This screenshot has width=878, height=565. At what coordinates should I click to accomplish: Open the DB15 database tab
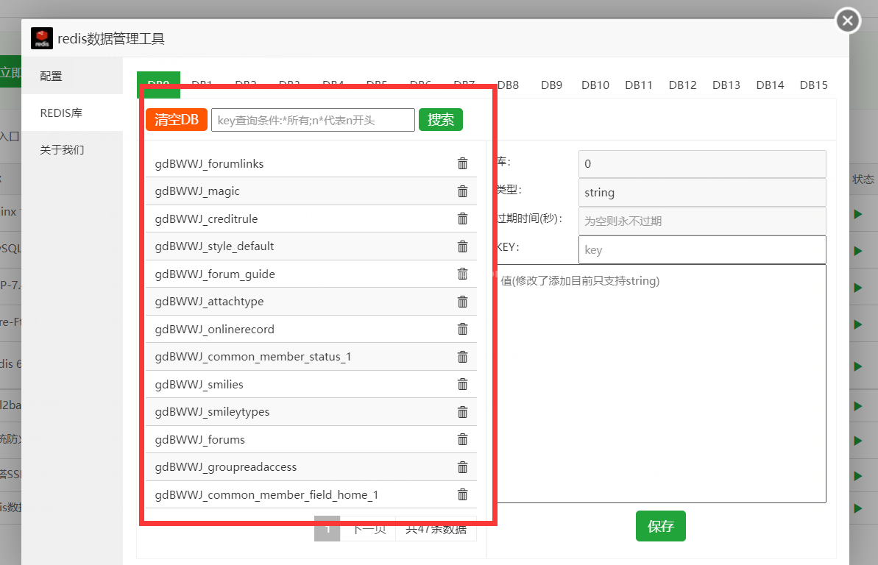(813, 85)
